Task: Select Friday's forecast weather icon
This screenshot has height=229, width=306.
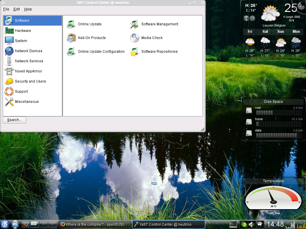Action: (250, 42)
